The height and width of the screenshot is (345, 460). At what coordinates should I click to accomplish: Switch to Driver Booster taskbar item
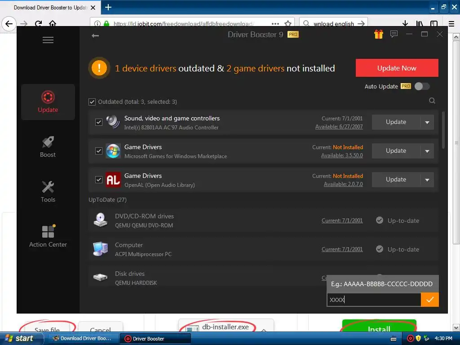pos(155,339)
